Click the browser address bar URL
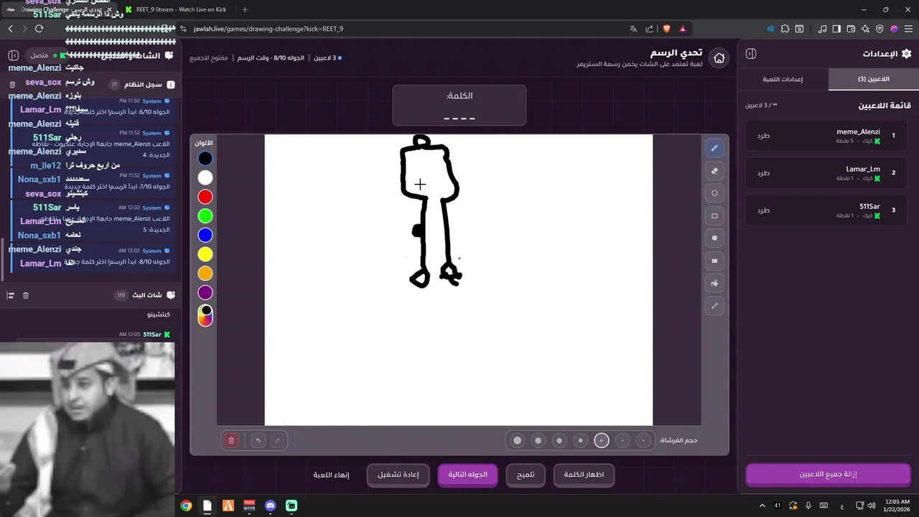The width and height of the screenshot is (919, 517). point(269,29)
